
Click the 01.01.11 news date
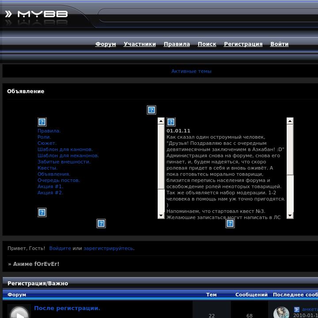click(178, 131)
